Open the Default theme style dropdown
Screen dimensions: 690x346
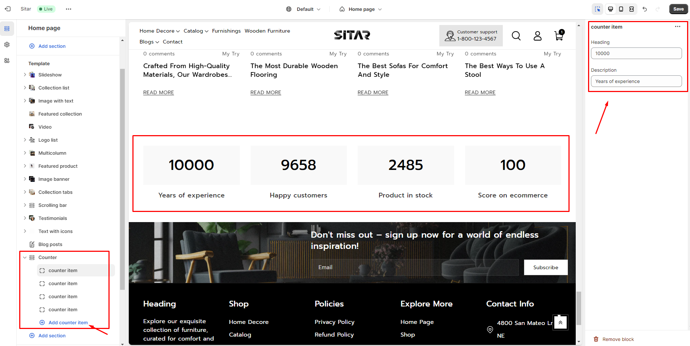[303, 9]
